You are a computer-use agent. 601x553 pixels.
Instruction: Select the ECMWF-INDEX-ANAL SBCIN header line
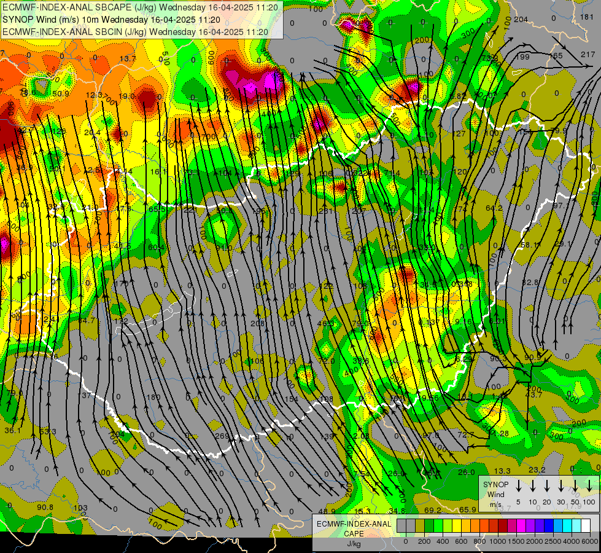pos(135,32)
